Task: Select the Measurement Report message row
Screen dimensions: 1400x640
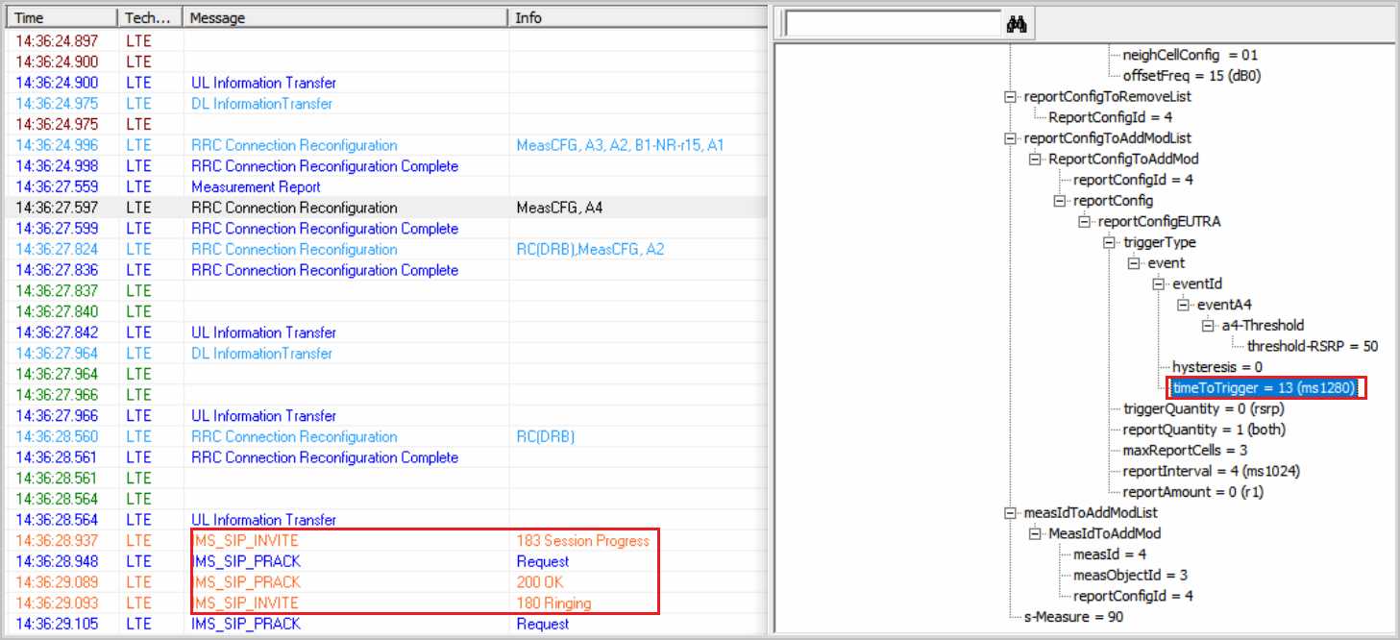Action: (x=256, y=187)
